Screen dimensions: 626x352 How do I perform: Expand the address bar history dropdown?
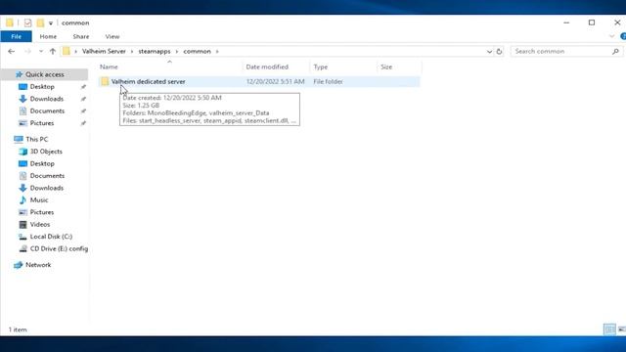point(489,51)
